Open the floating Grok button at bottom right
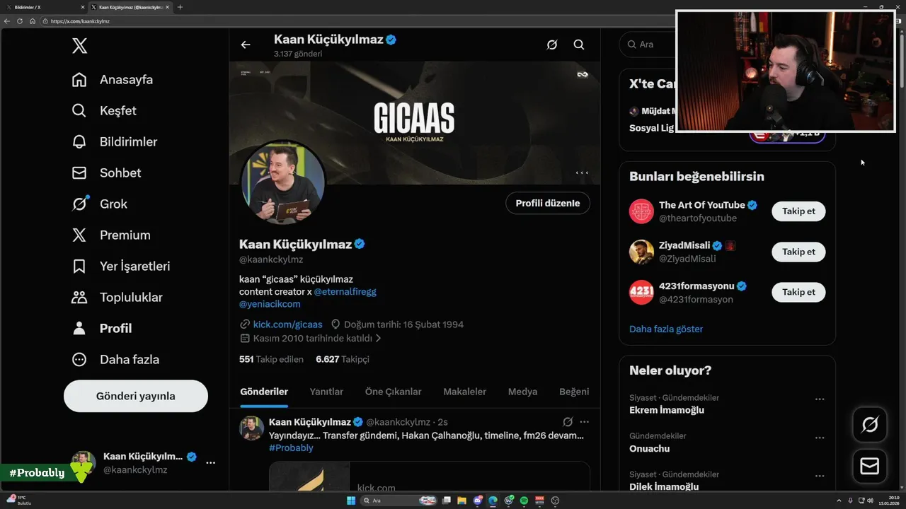906x509 pixels. pyautogui.click(x=870, y=425)
